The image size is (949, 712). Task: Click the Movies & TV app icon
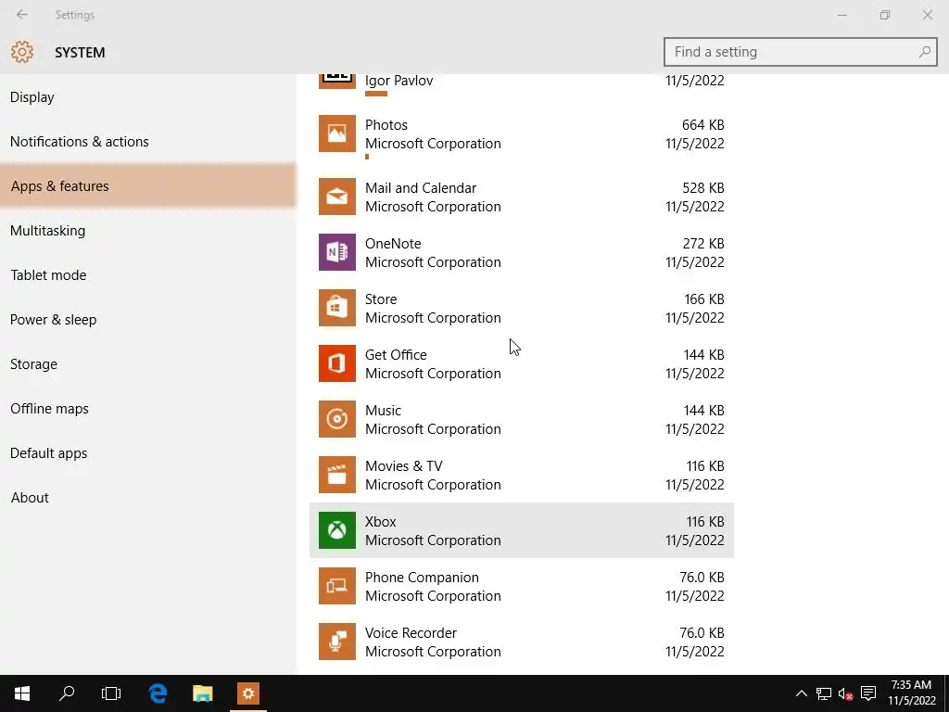tap(337, 476)
